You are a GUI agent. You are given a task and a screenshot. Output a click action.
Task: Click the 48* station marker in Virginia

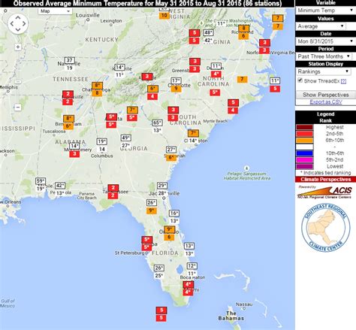coord(208,32)
